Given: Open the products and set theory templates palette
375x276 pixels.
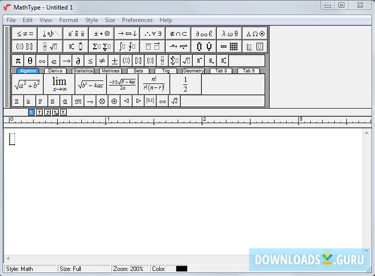Looking at the screenshot, I should pyautogui.click(x=204, y=46).
